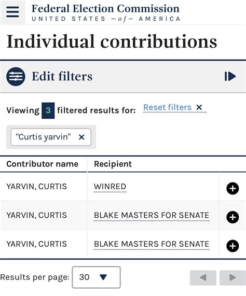Screen dimensions: 246x296
Task: Click the Federal Election Commission logo
Action: pyautogui.click(x=106, y=13)
